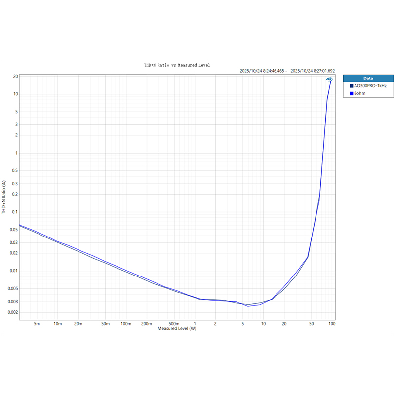The width and height of the screenshot is (395, 395).
Task: Click the 500m tick on the horizontal axis
Action: coord(174,324)
